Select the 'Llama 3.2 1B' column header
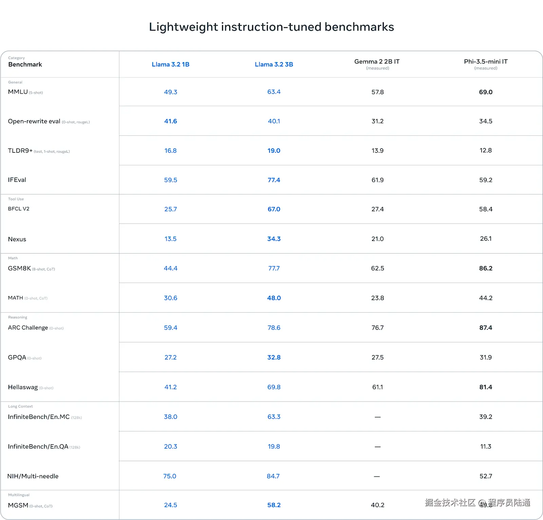The width and height of the screenshot is (543, 520). (170, 64)
